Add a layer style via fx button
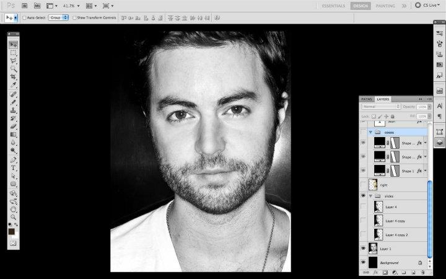446x279 pixels. coord(375,272)
